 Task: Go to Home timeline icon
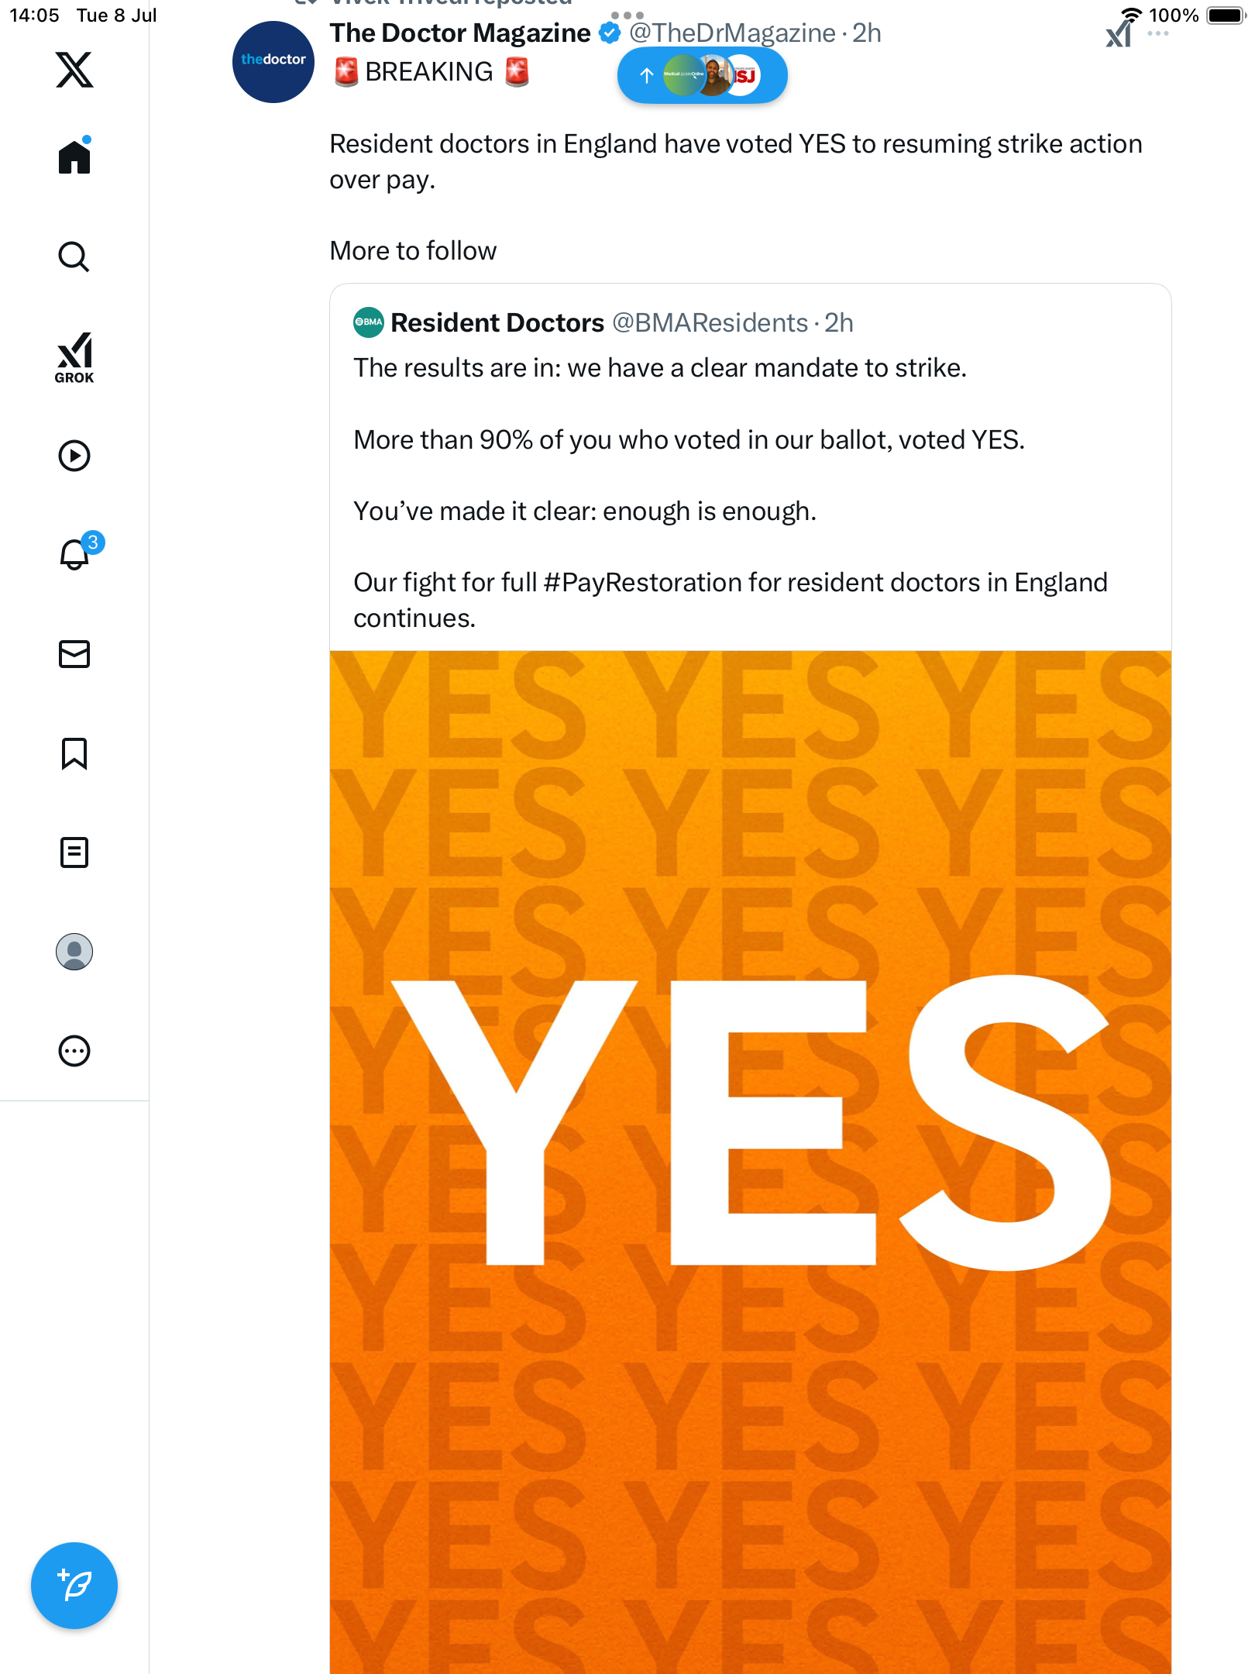point(74,156)
